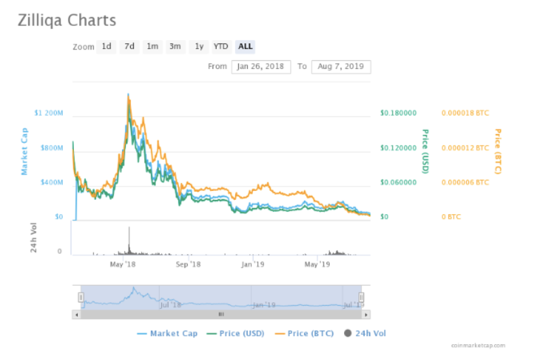Open the coinmarketcap.com credit link

[478, 345]
